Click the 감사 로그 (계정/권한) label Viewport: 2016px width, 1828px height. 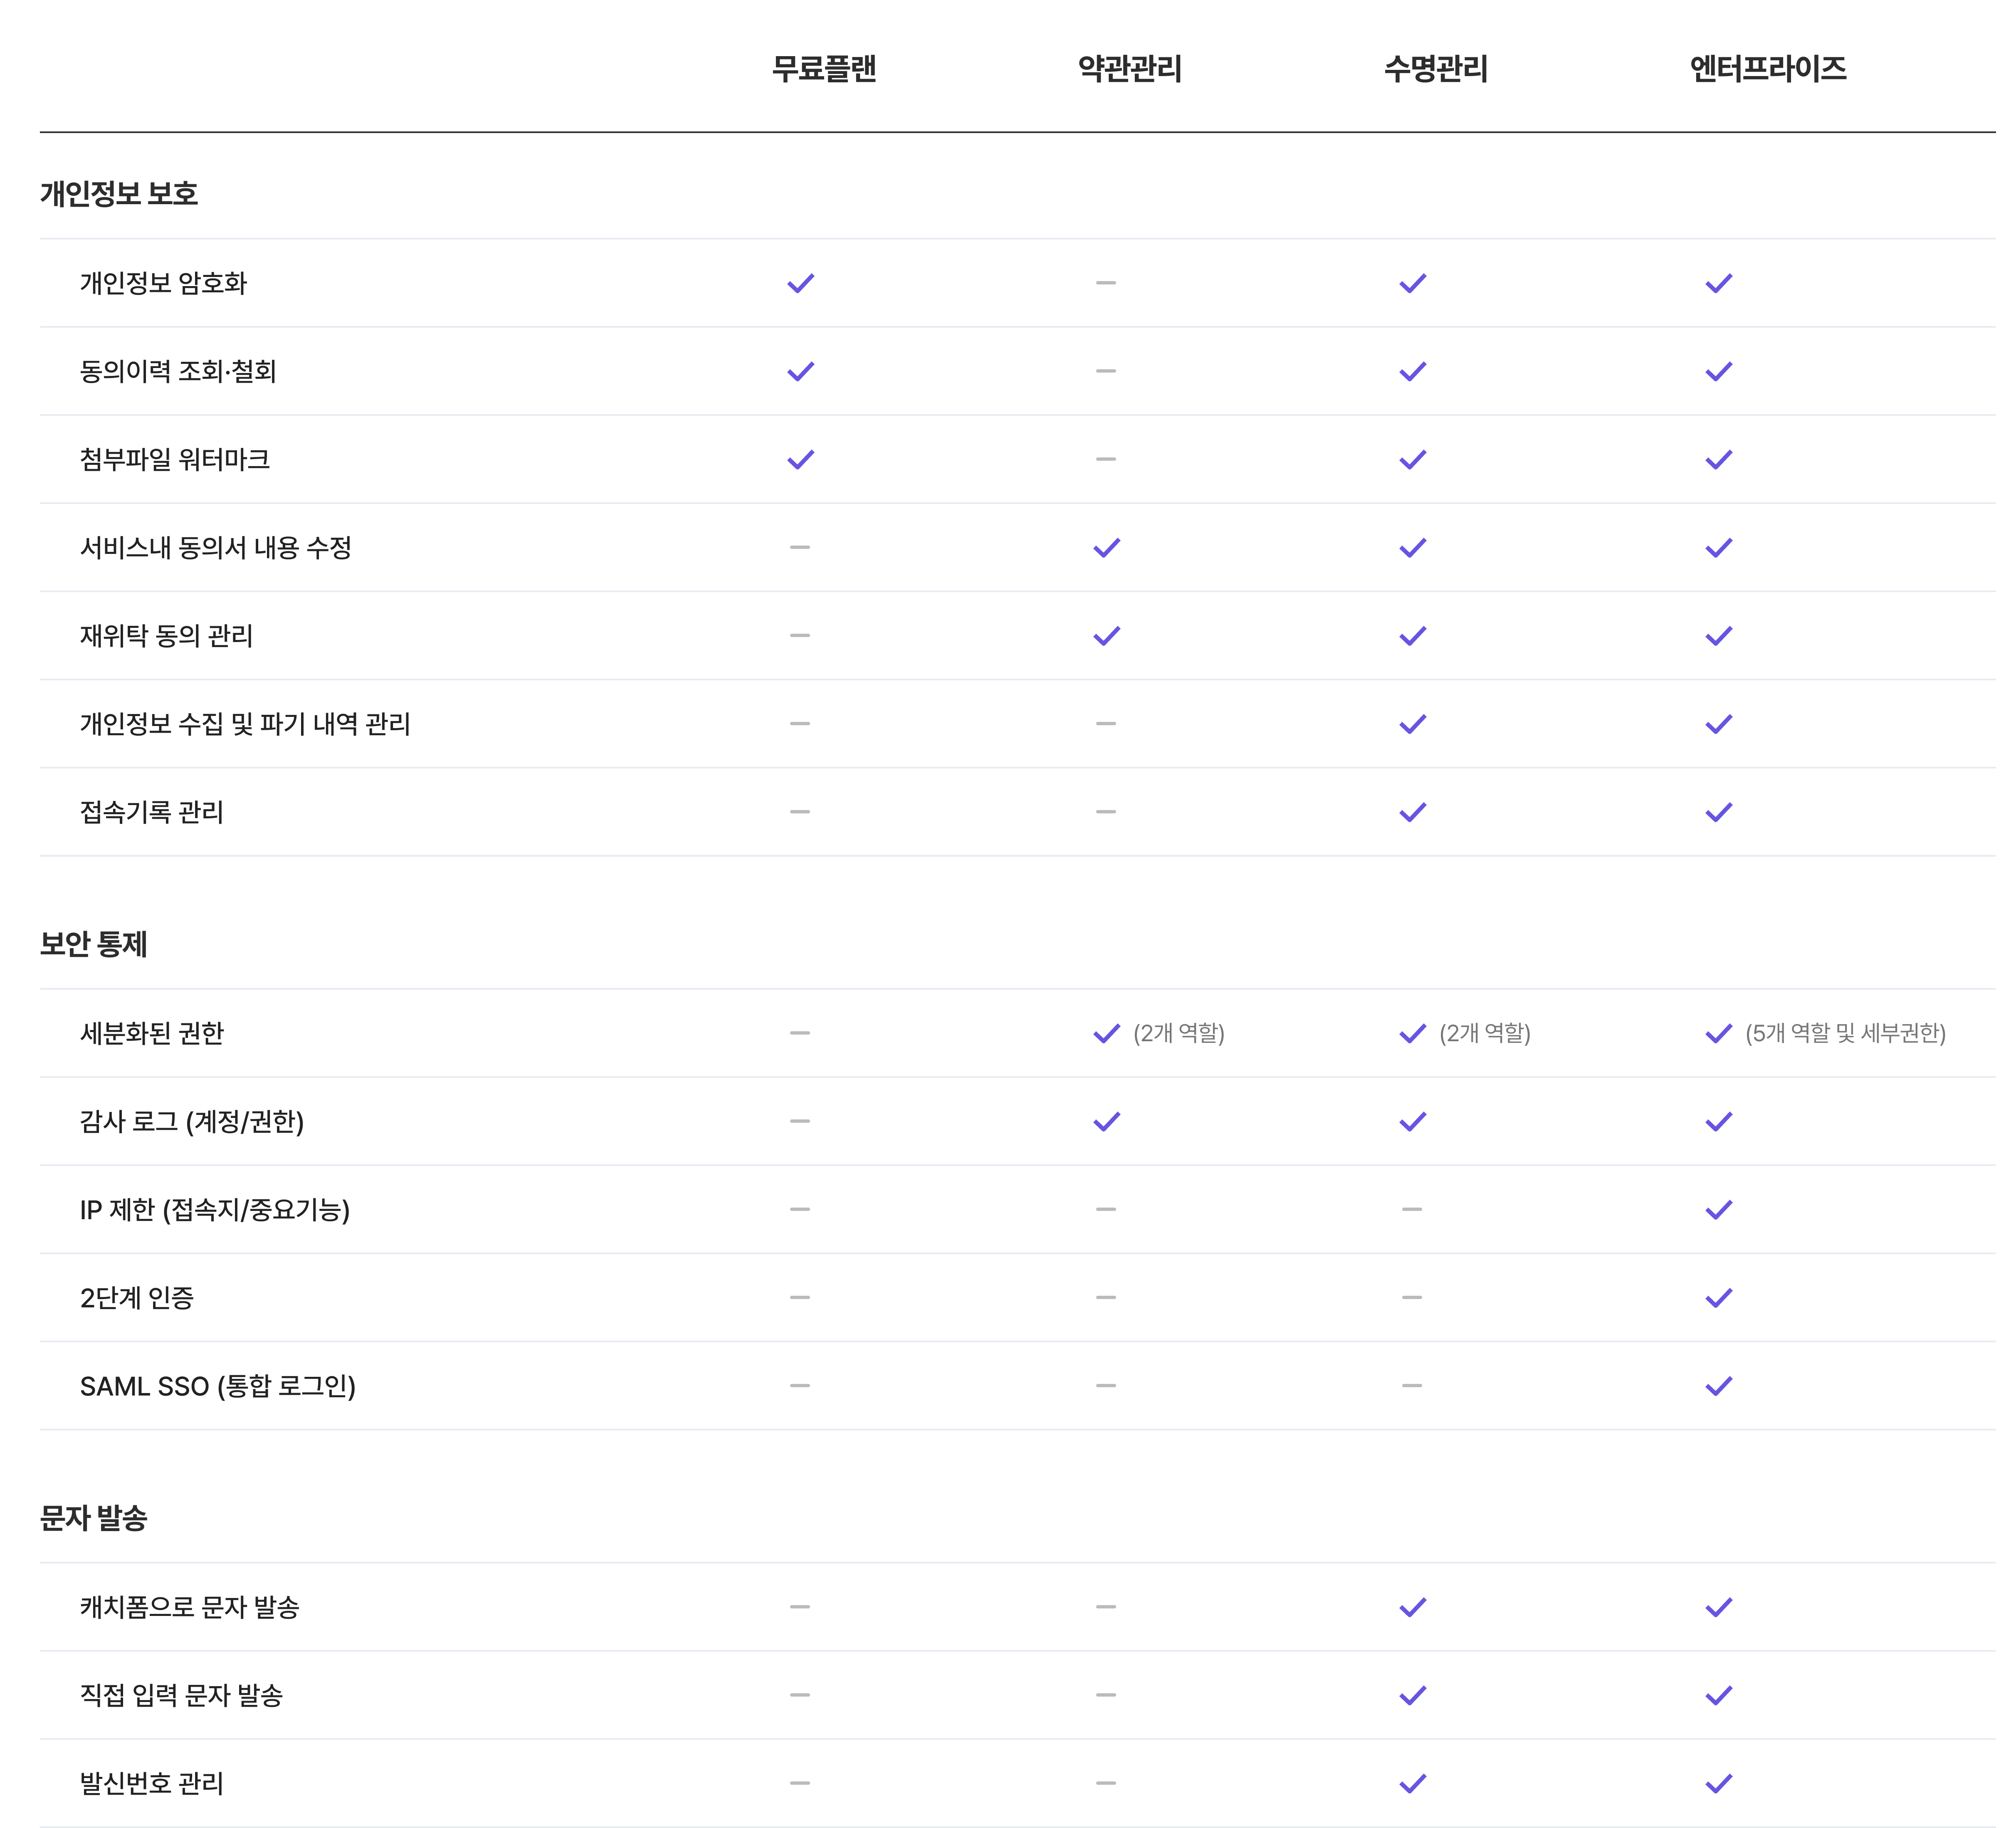coord(192,1121)
